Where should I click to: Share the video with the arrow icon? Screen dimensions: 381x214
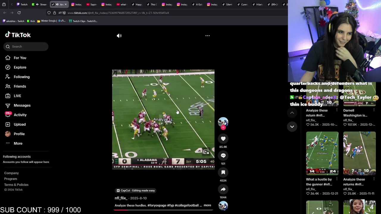coord(223,189)
